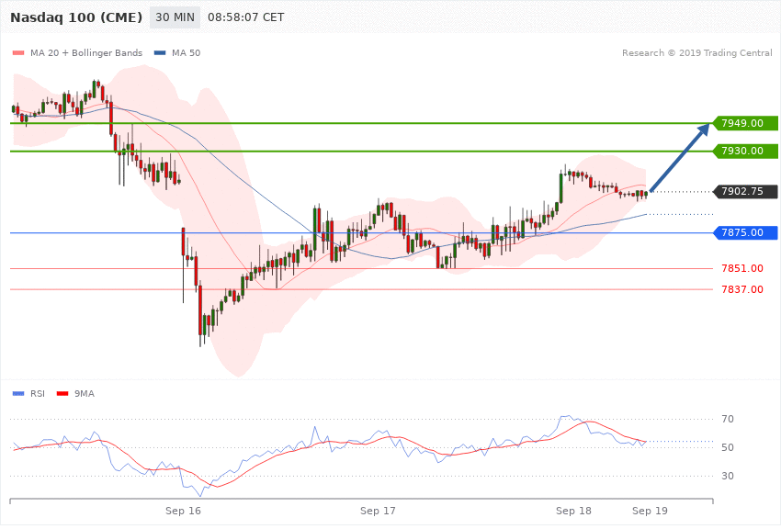This screenshot has height=529, width=781.
Task: Click the RSI 50 level label
Action: (728, 447)
